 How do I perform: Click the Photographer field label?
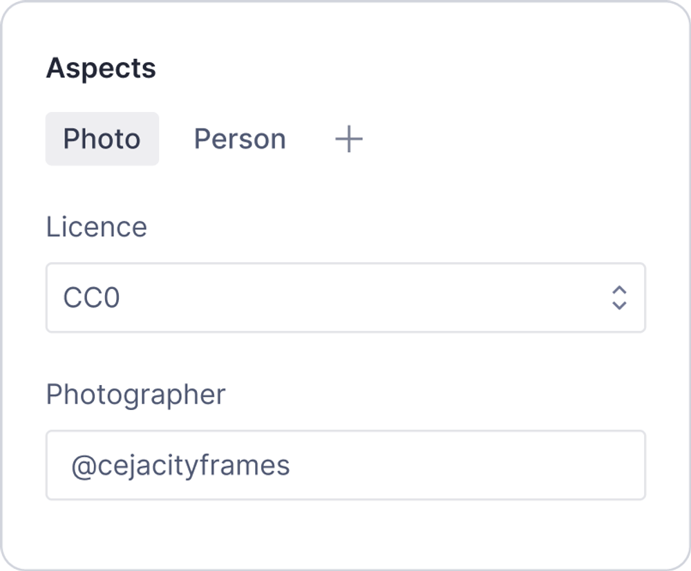click(x=136, y=395)
